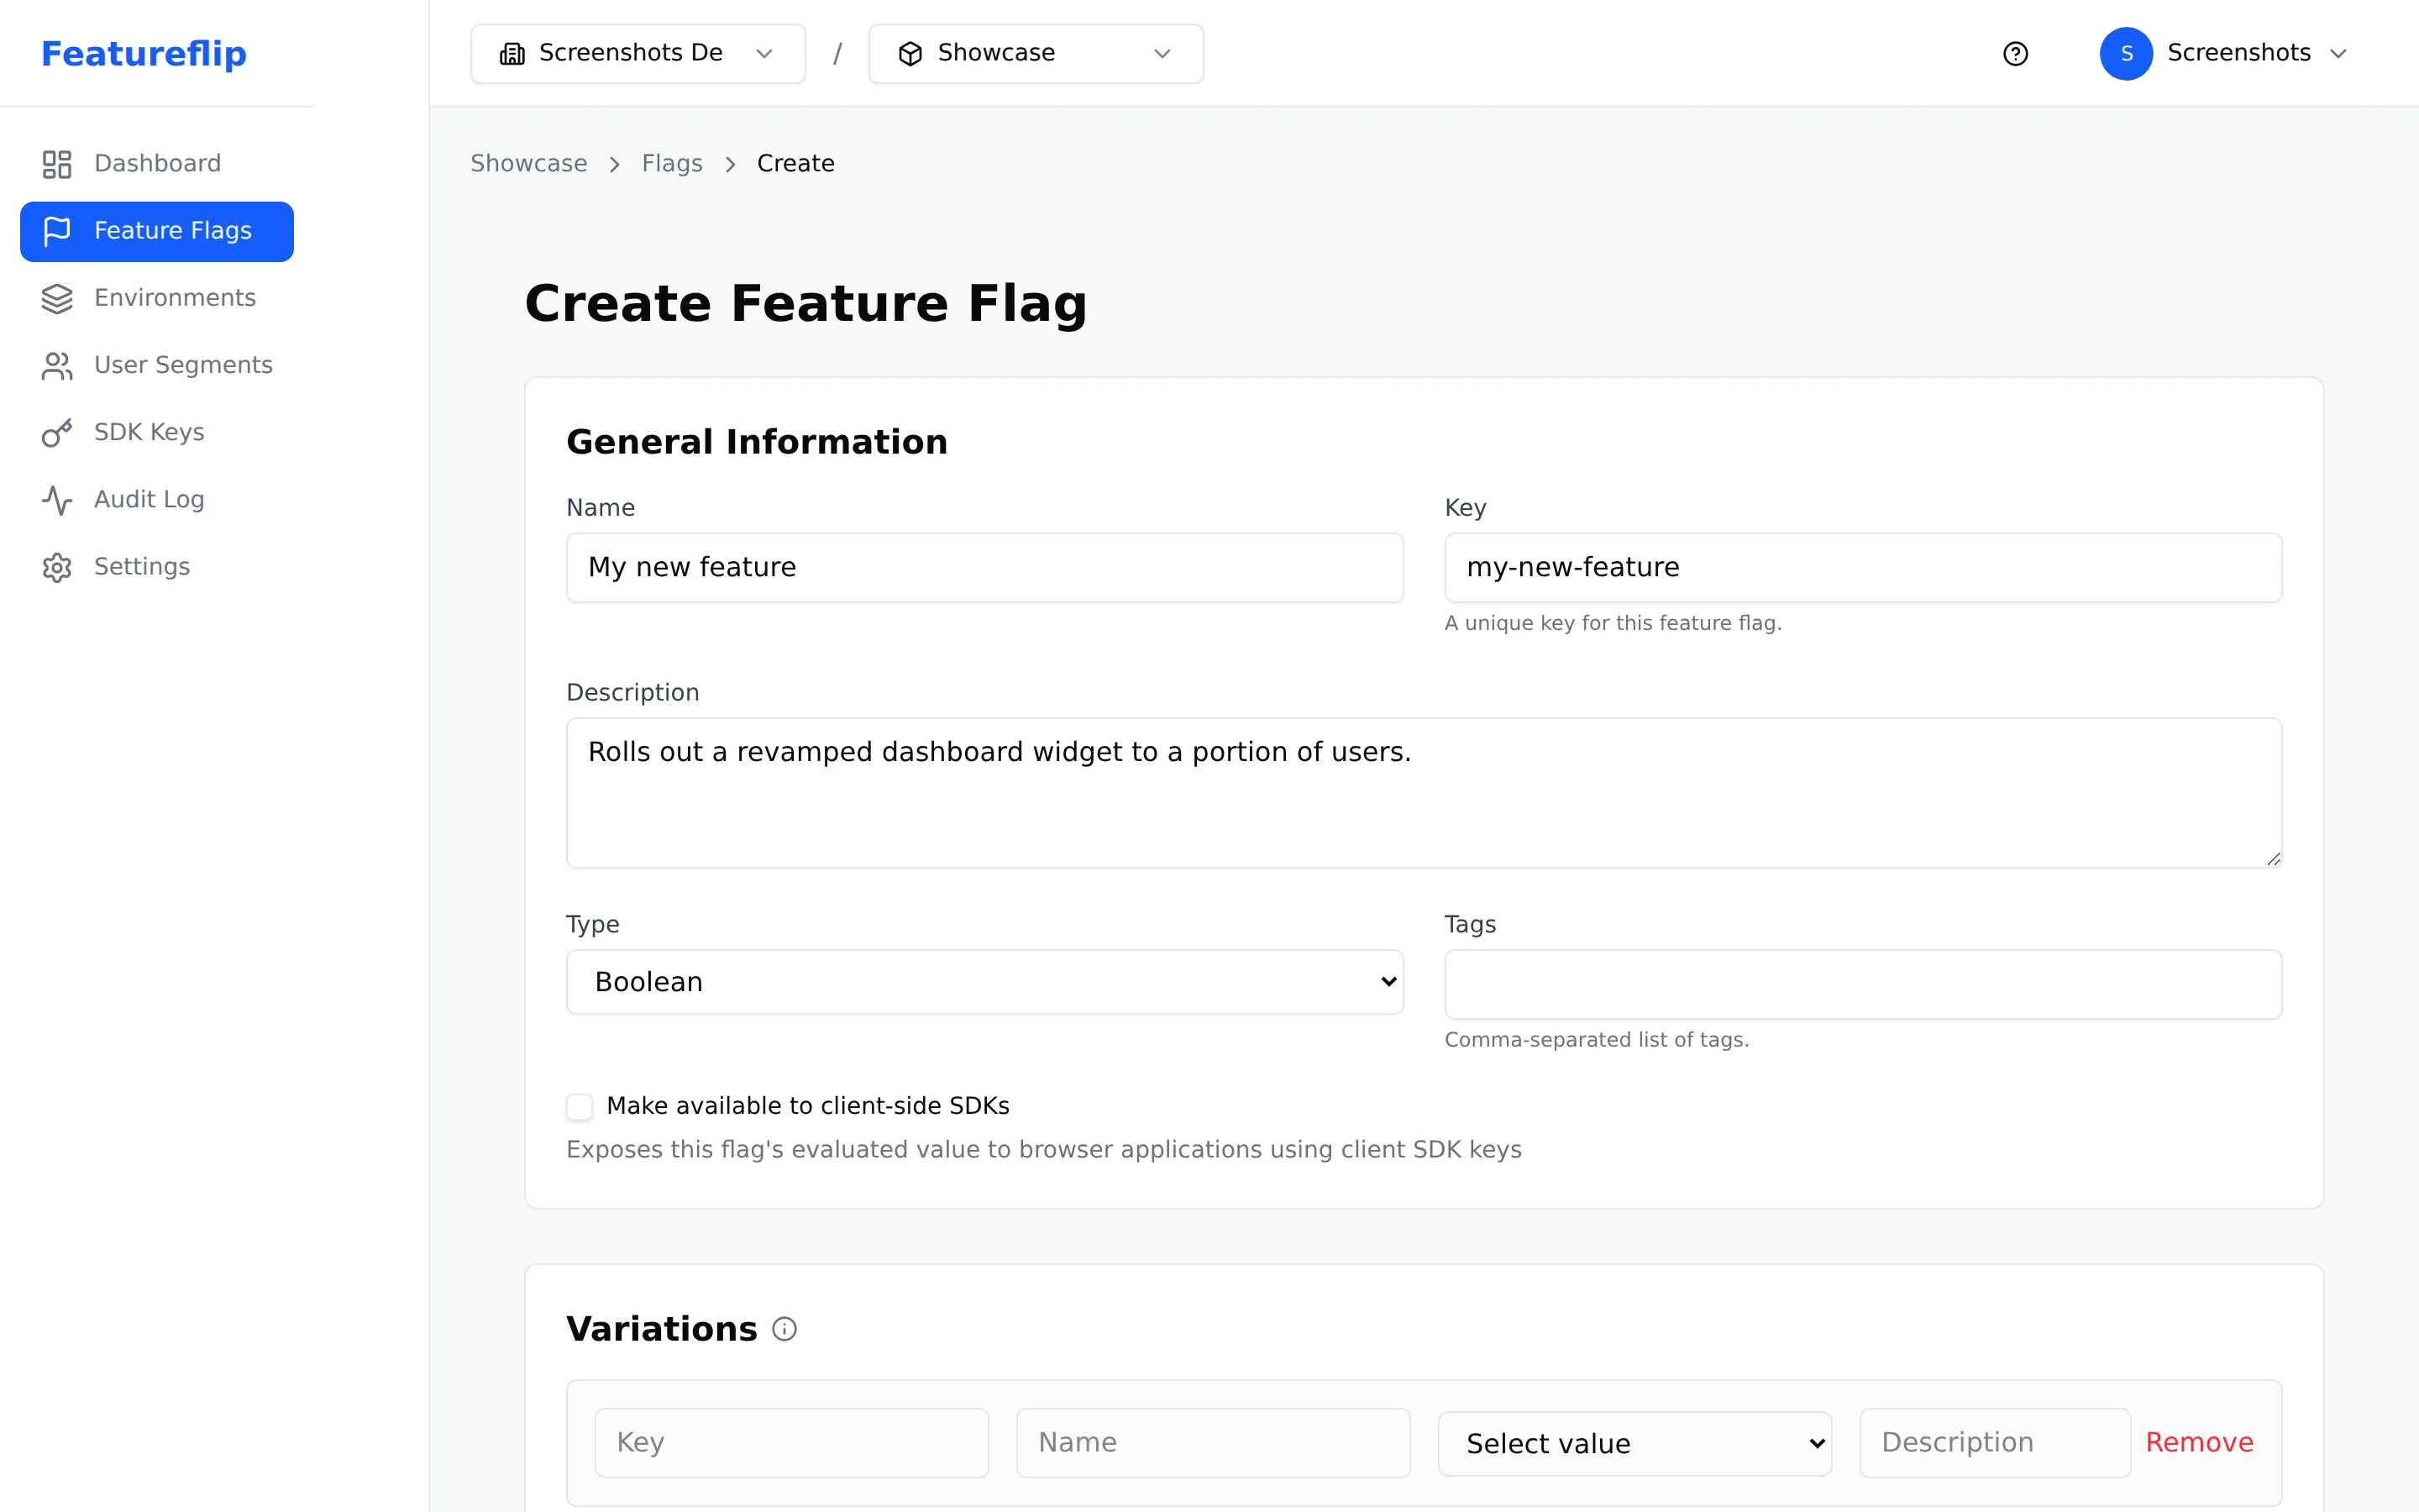Remove the variation row

[2199, 1442]
